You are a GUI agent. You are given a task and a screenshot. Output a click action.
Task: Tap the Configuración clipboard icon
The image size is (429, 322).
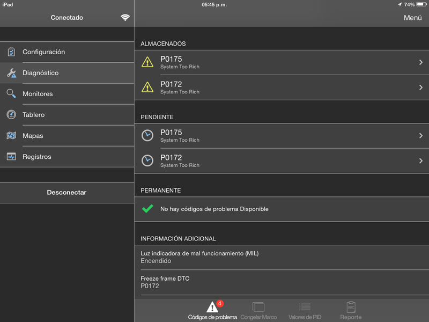point(11,52)
